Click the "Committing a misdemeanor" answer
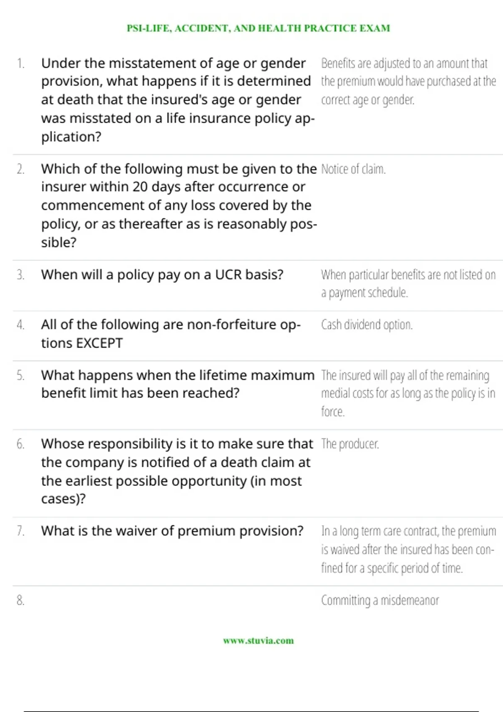503x712 pixels. click(380, 600)
